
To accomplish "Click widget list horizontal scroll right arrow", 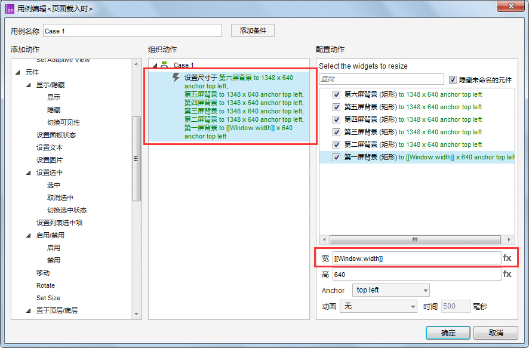I will [x=509, y=239].
